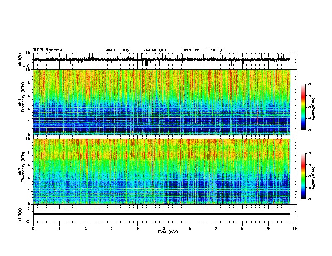Screen dimensions: 332x256
Task: Select the "Mar.17, 2025" date text
Action: (x=117, y=50)
